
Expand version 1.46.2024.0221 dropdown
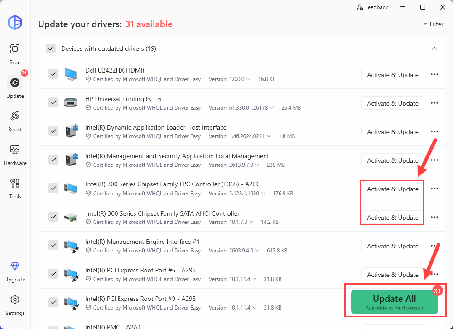pyautogui.click(x=269, y=136)
